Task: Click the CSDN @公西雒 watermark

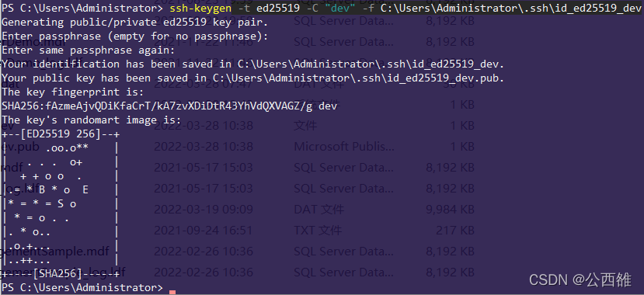Action: tap(580, 279)
